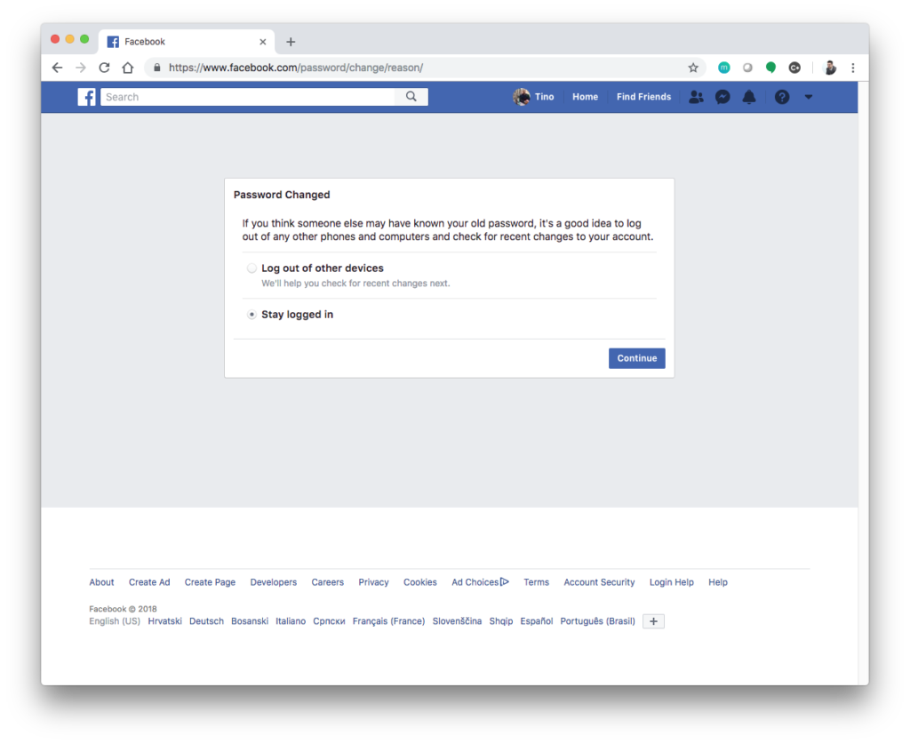
Task: Open the Messenger icon
Action: point(722,97)
